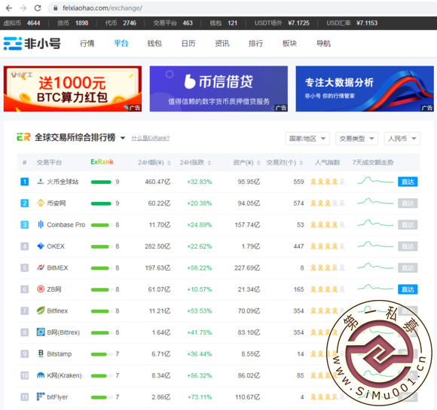Sort by 资产(¥) column arrows
The width and height of the screenshot is (437, 410).
(x=258, y=163)
